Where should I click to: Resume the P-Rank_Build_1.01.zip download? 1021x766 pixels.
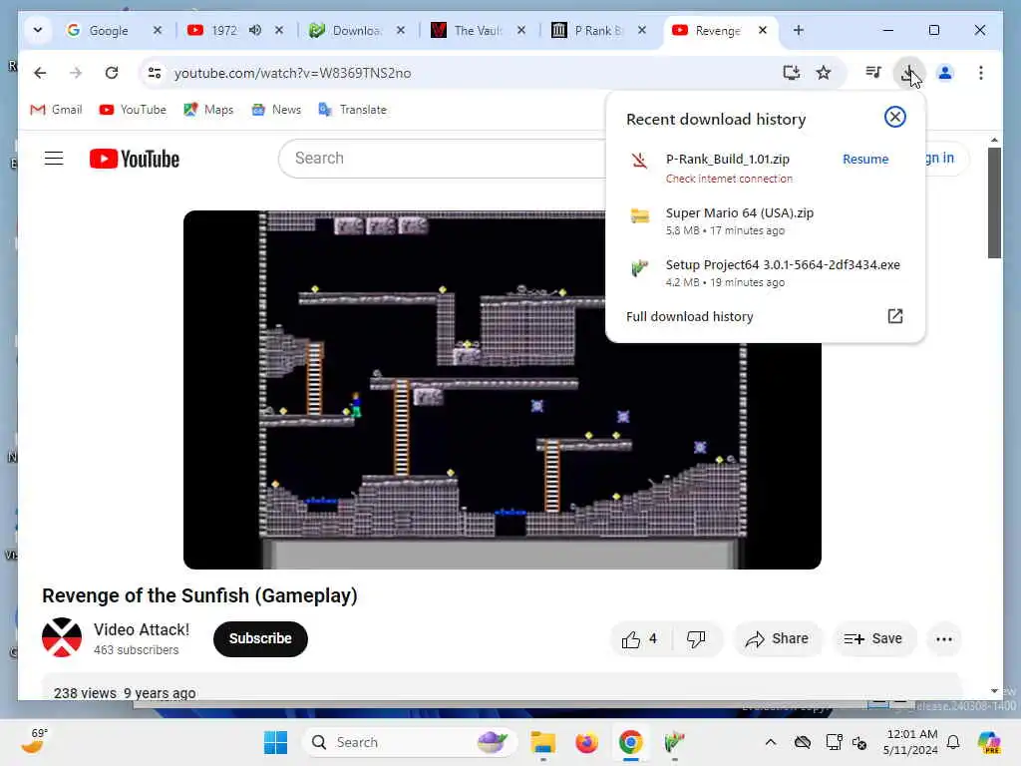(x=865, y=159)
